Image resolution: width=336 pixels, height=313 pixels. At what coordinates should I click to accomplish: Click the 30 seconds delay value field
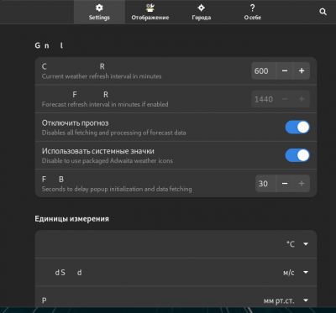click(265, 184)
